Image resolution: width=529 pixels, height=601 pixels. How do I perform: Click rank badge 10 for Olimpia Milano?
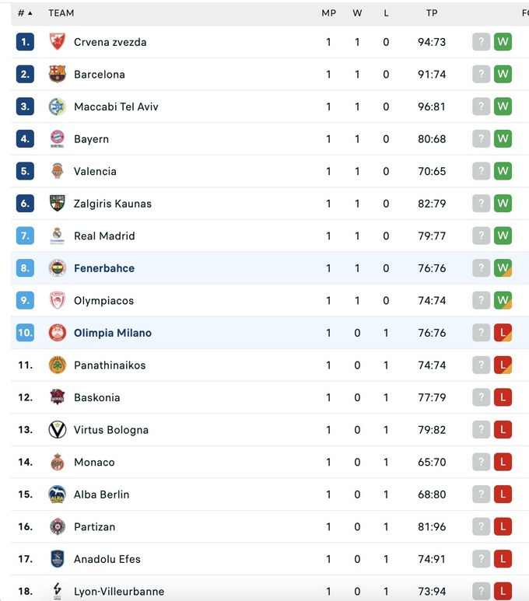click(26, 333)
